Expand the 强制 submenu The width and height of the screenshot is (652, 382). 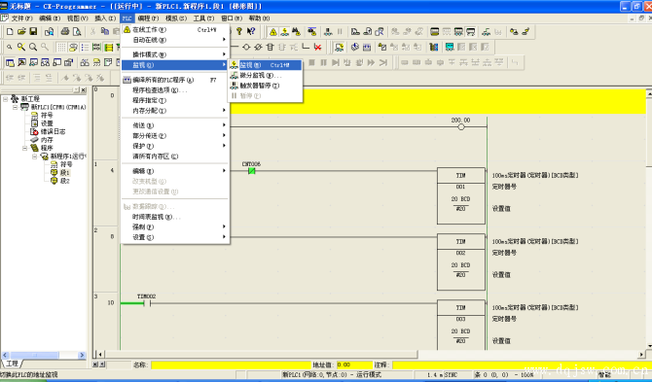(175, 227)
